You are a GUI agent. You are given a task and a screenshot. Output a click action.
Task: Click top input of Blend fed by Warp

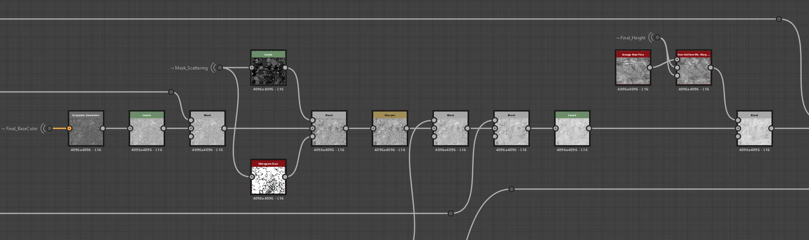point(738,120)
